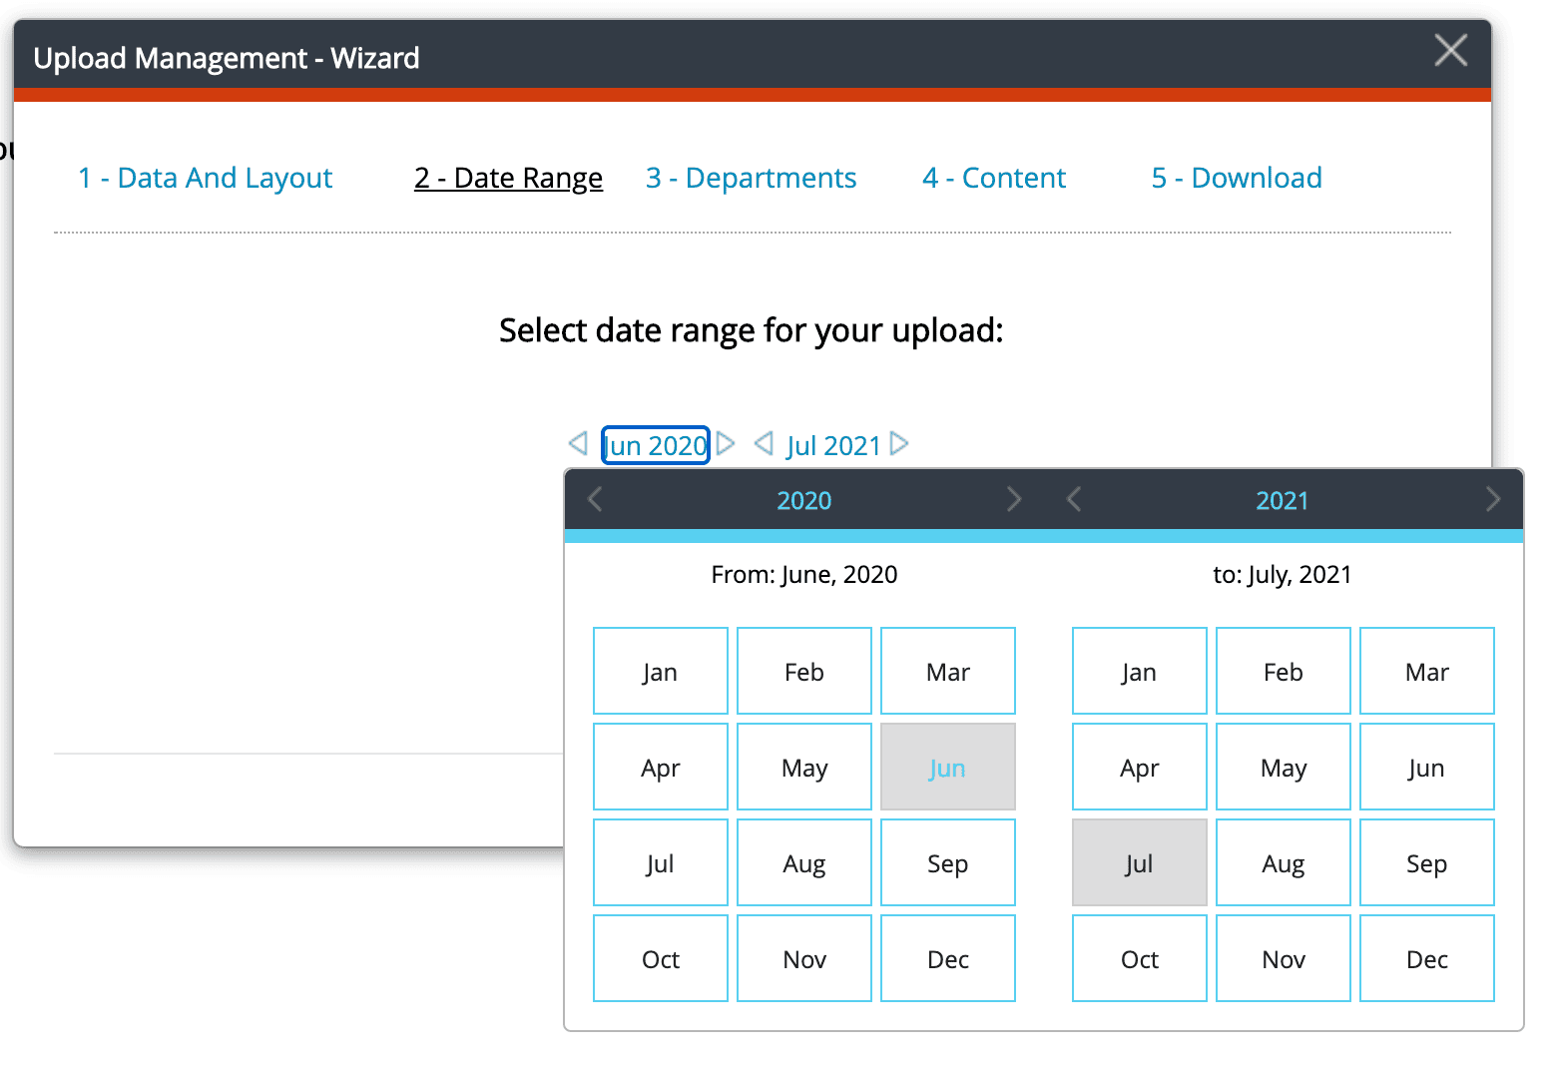Go to previous year from 2021 header

1075,499
